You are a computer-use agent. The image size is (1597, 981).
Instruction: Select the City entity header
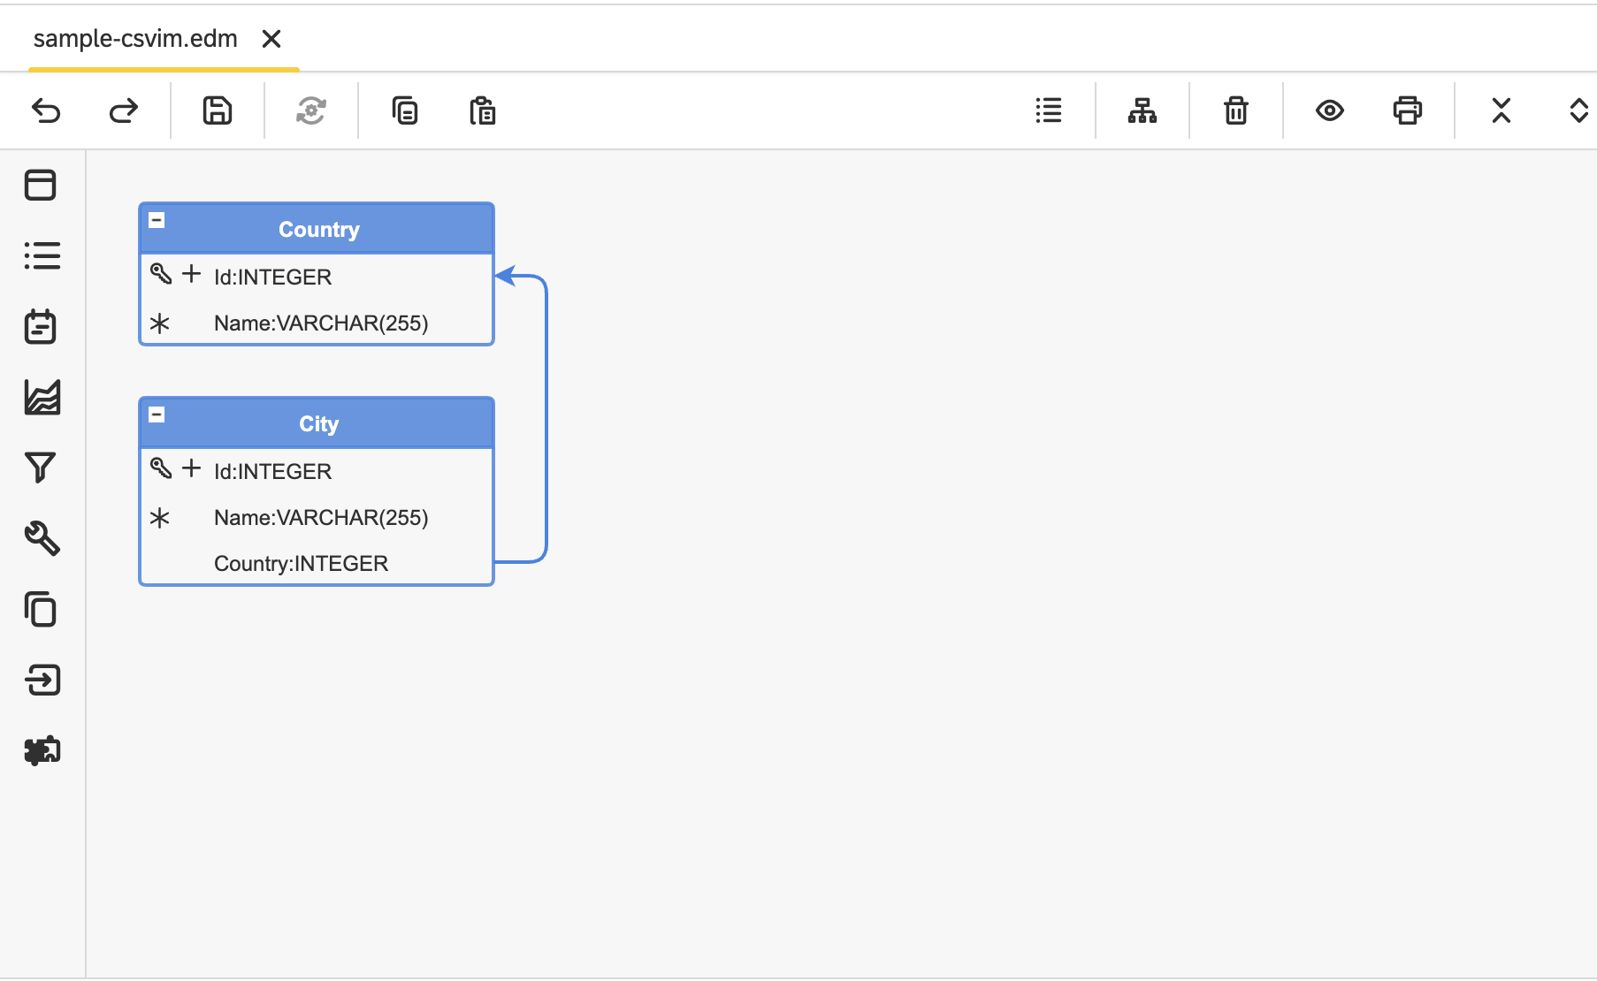[x=317, y=423]
